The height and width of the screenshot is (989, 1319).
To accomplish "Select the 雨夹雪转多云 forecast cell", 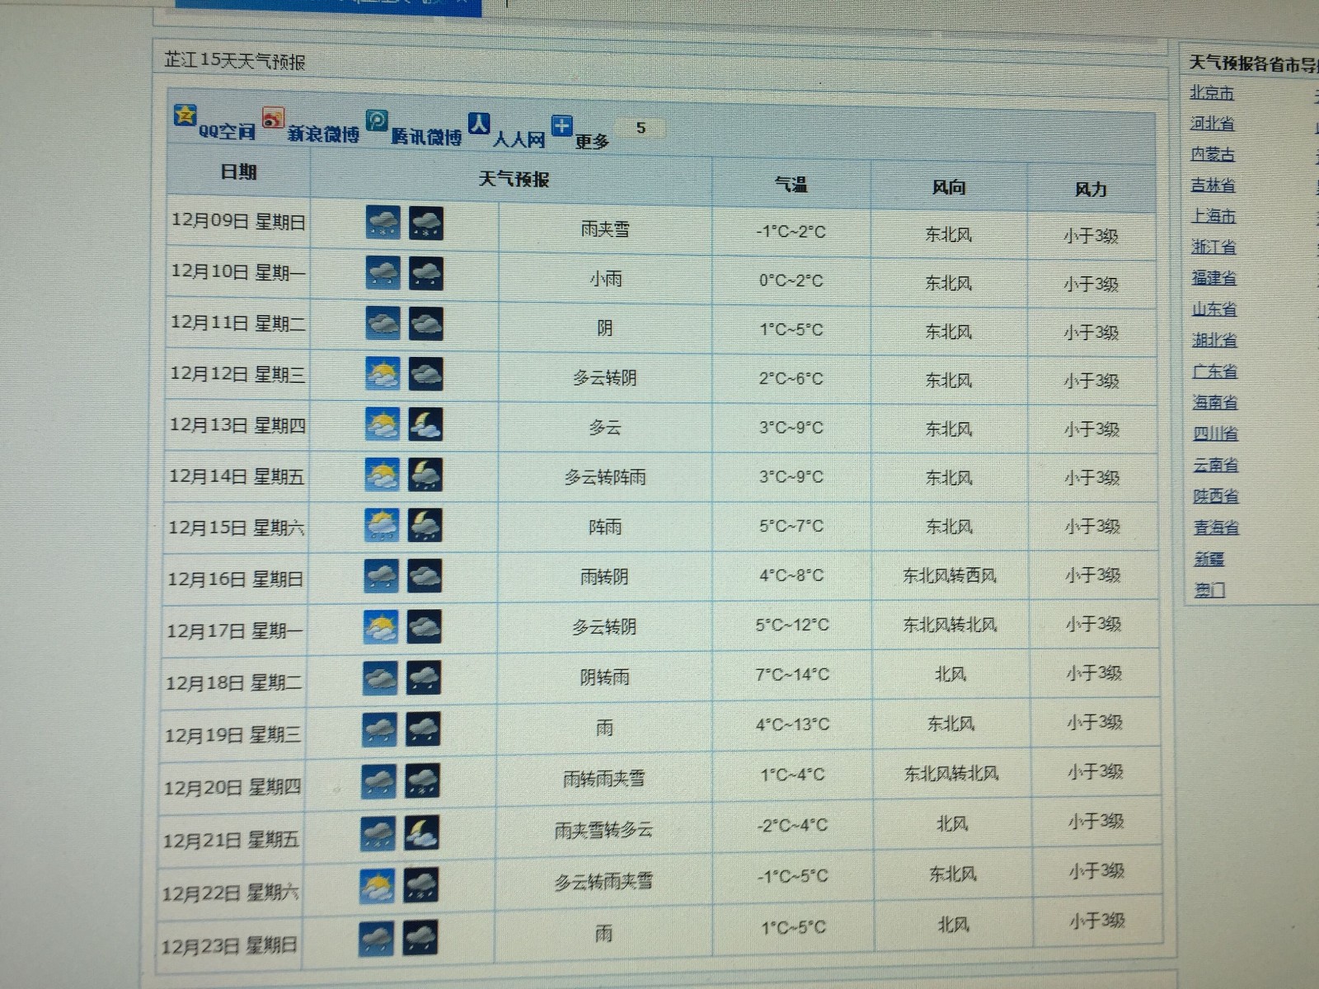I will 603,830.
